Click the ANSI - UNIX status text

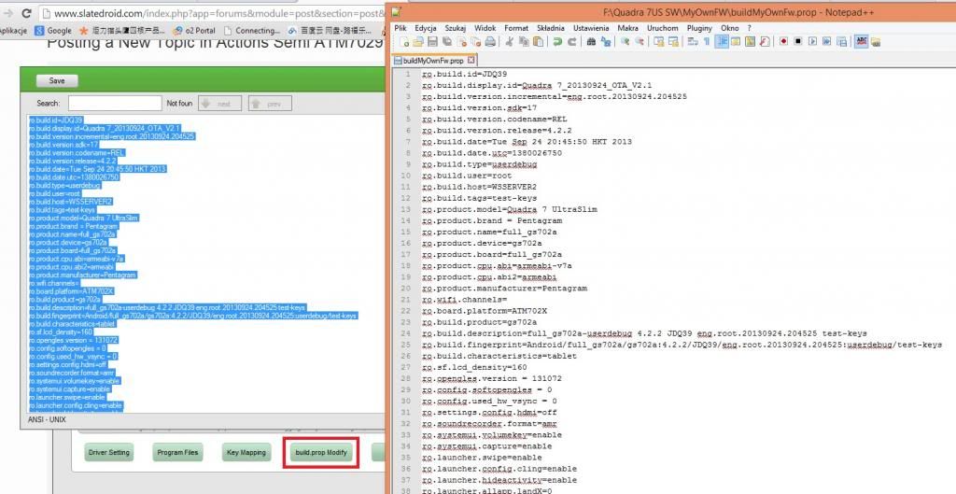click(47, 419)
